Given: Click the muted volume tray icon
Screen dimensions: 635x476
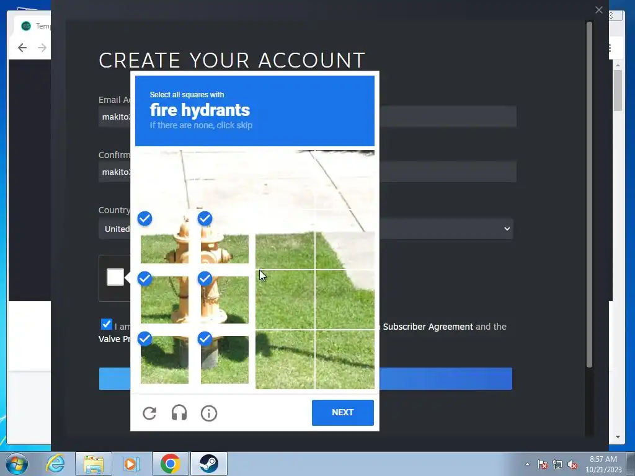Looking at the screenshot, I should 572,464.
